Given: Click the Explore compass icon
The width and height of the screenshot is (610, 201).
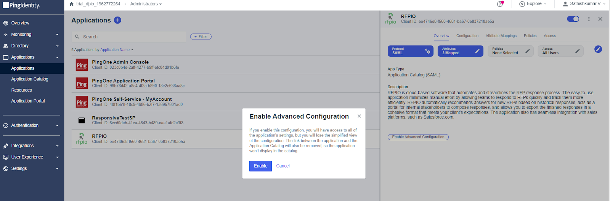Looking at the screenshot, I should coord(522,4).
